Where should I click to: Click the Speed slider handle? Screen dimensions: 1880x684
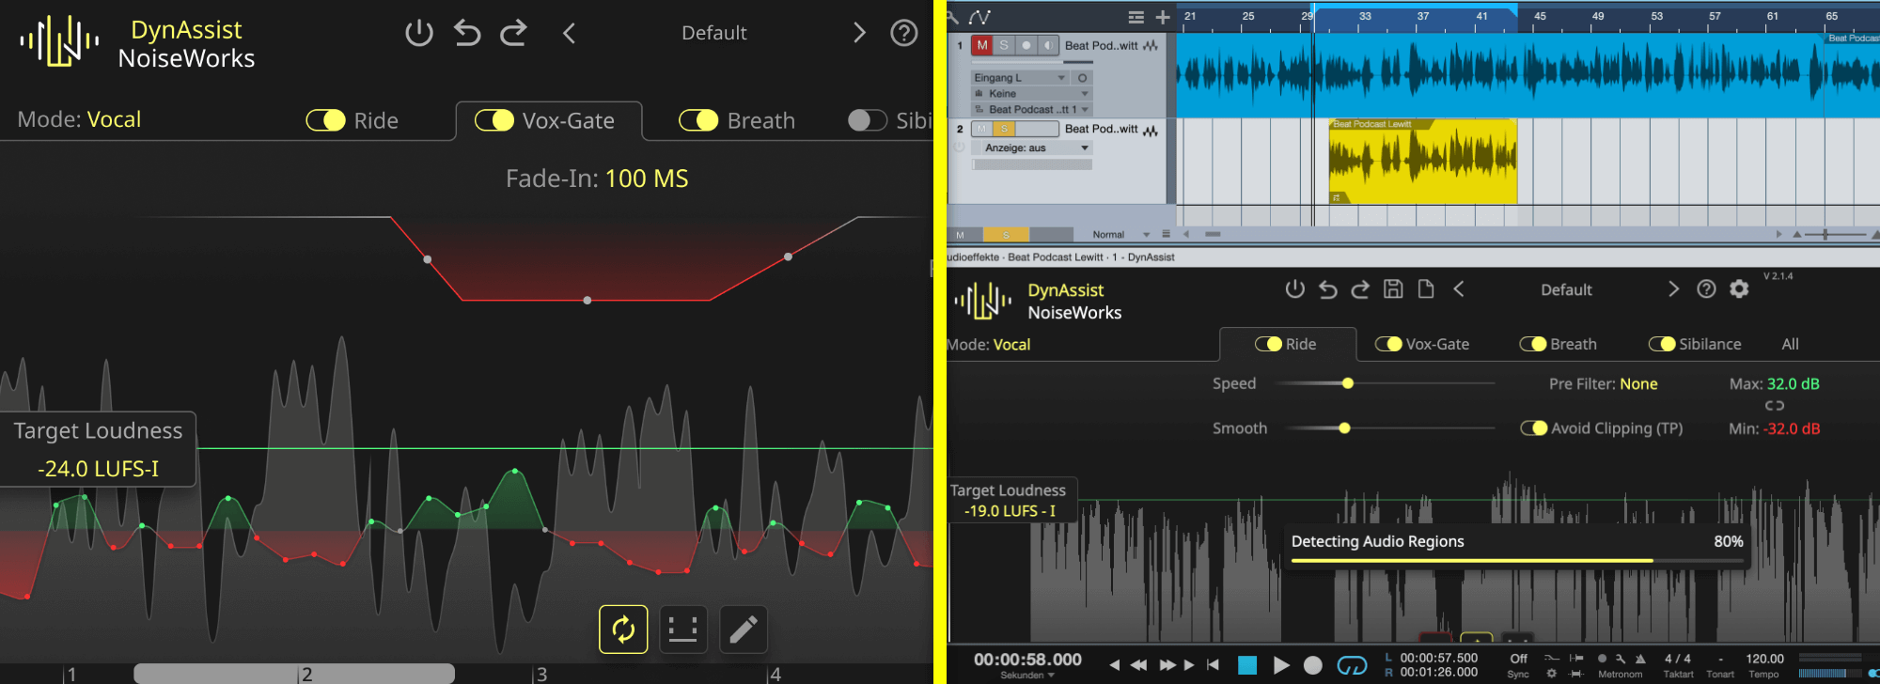(x=1348, y=383)
